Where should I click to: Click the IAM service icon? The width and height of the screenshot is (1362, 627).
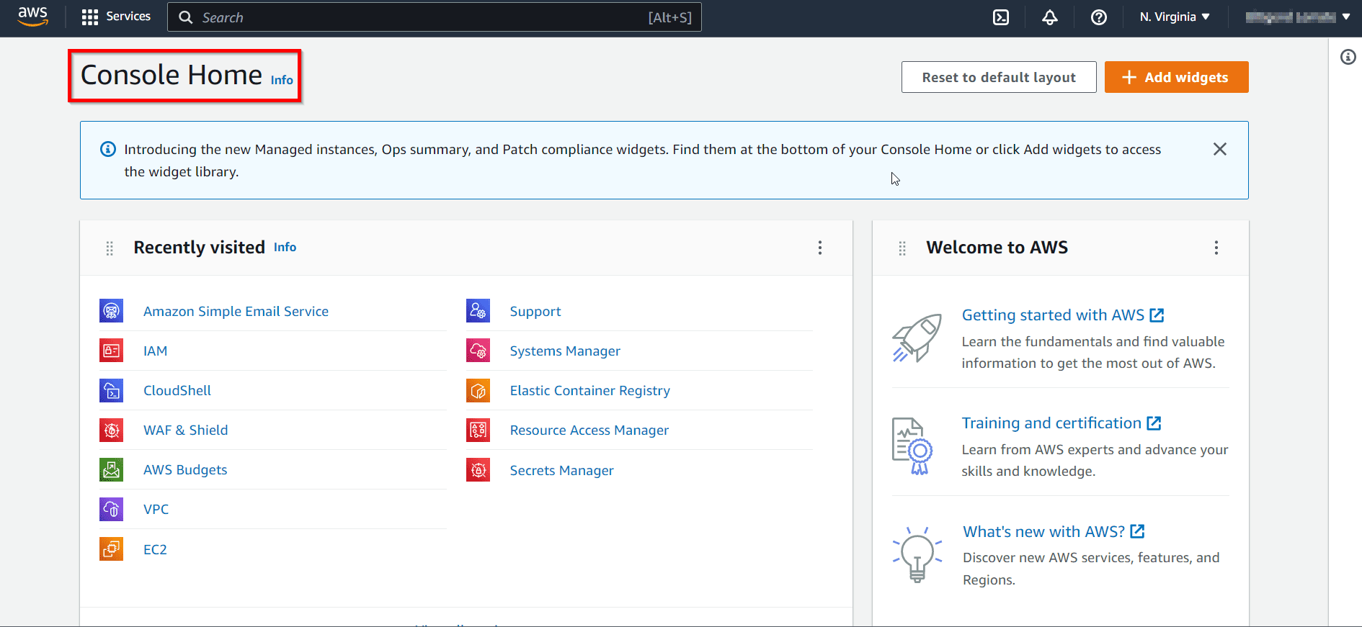point(111,351)
